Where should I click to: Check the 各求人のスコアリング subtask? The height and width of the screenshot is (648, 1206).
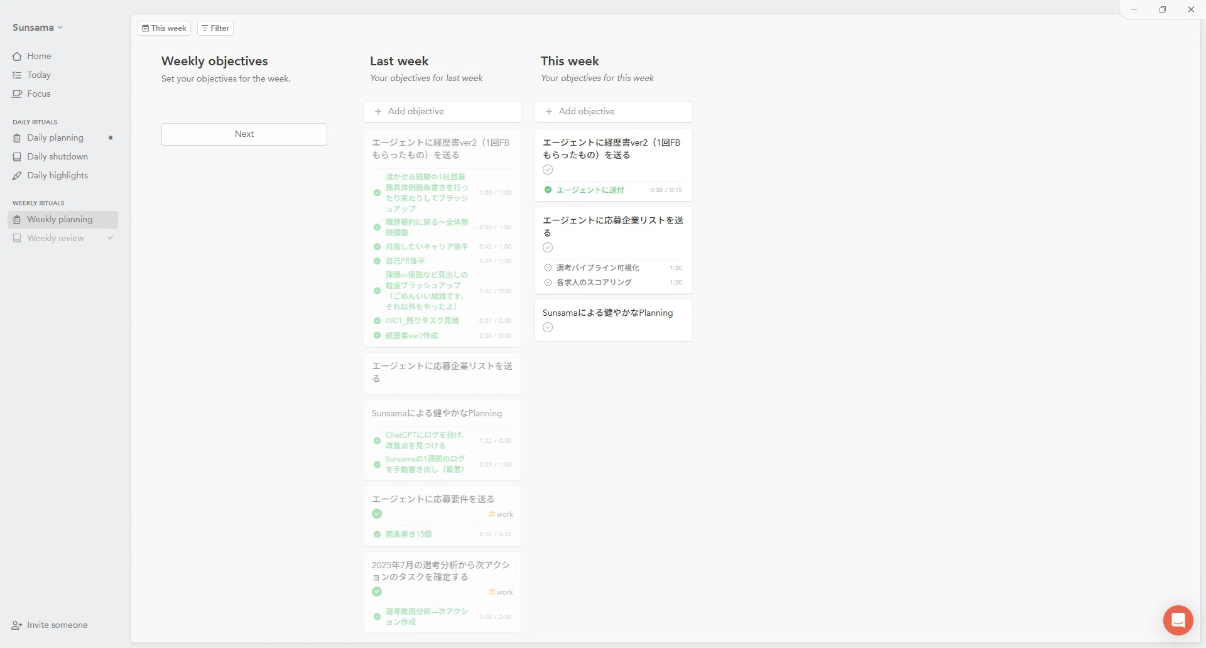click(x=548, y=283)
